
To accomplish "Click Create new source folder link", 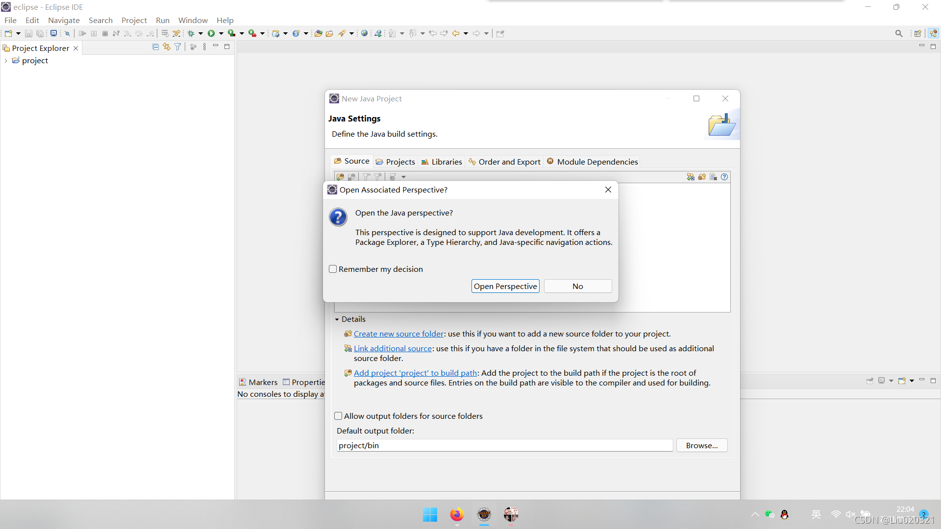I will coord(398,334).
